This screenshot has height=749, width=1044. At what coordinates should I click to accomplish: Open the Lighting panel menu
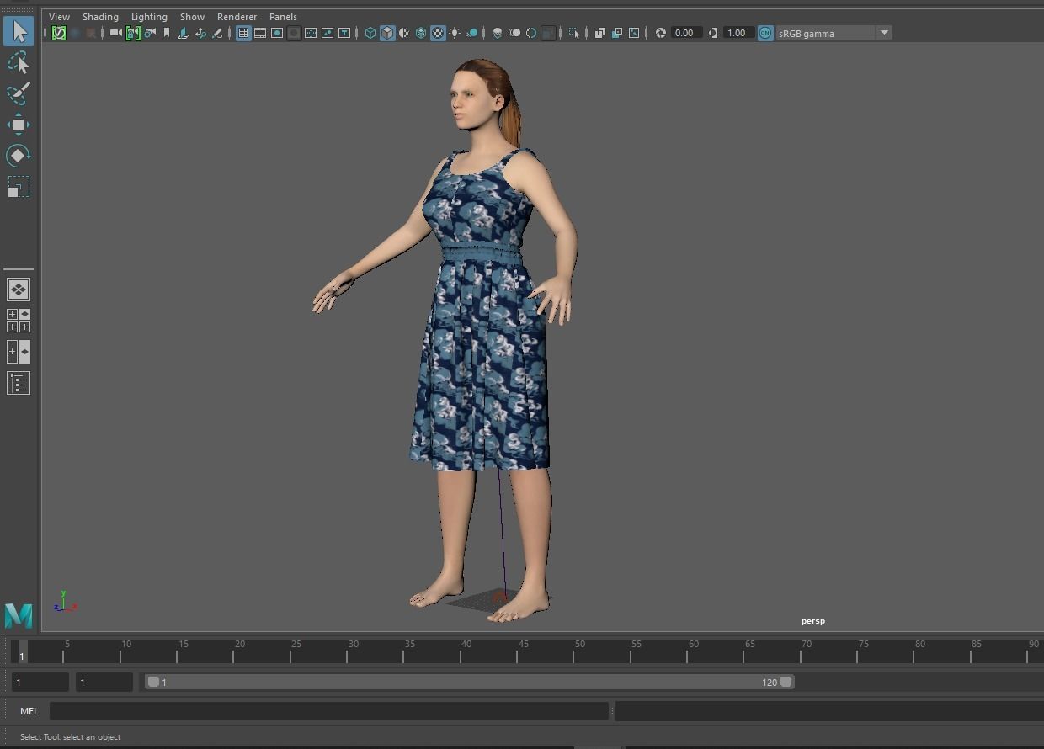149,17
